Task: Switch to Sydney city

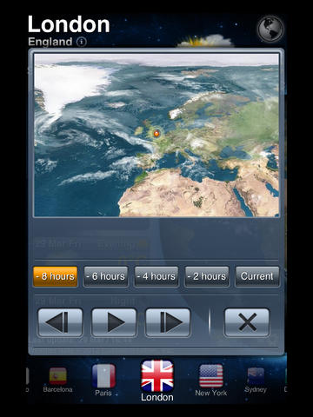Action: pyautogui.click(x=256, y=380)
